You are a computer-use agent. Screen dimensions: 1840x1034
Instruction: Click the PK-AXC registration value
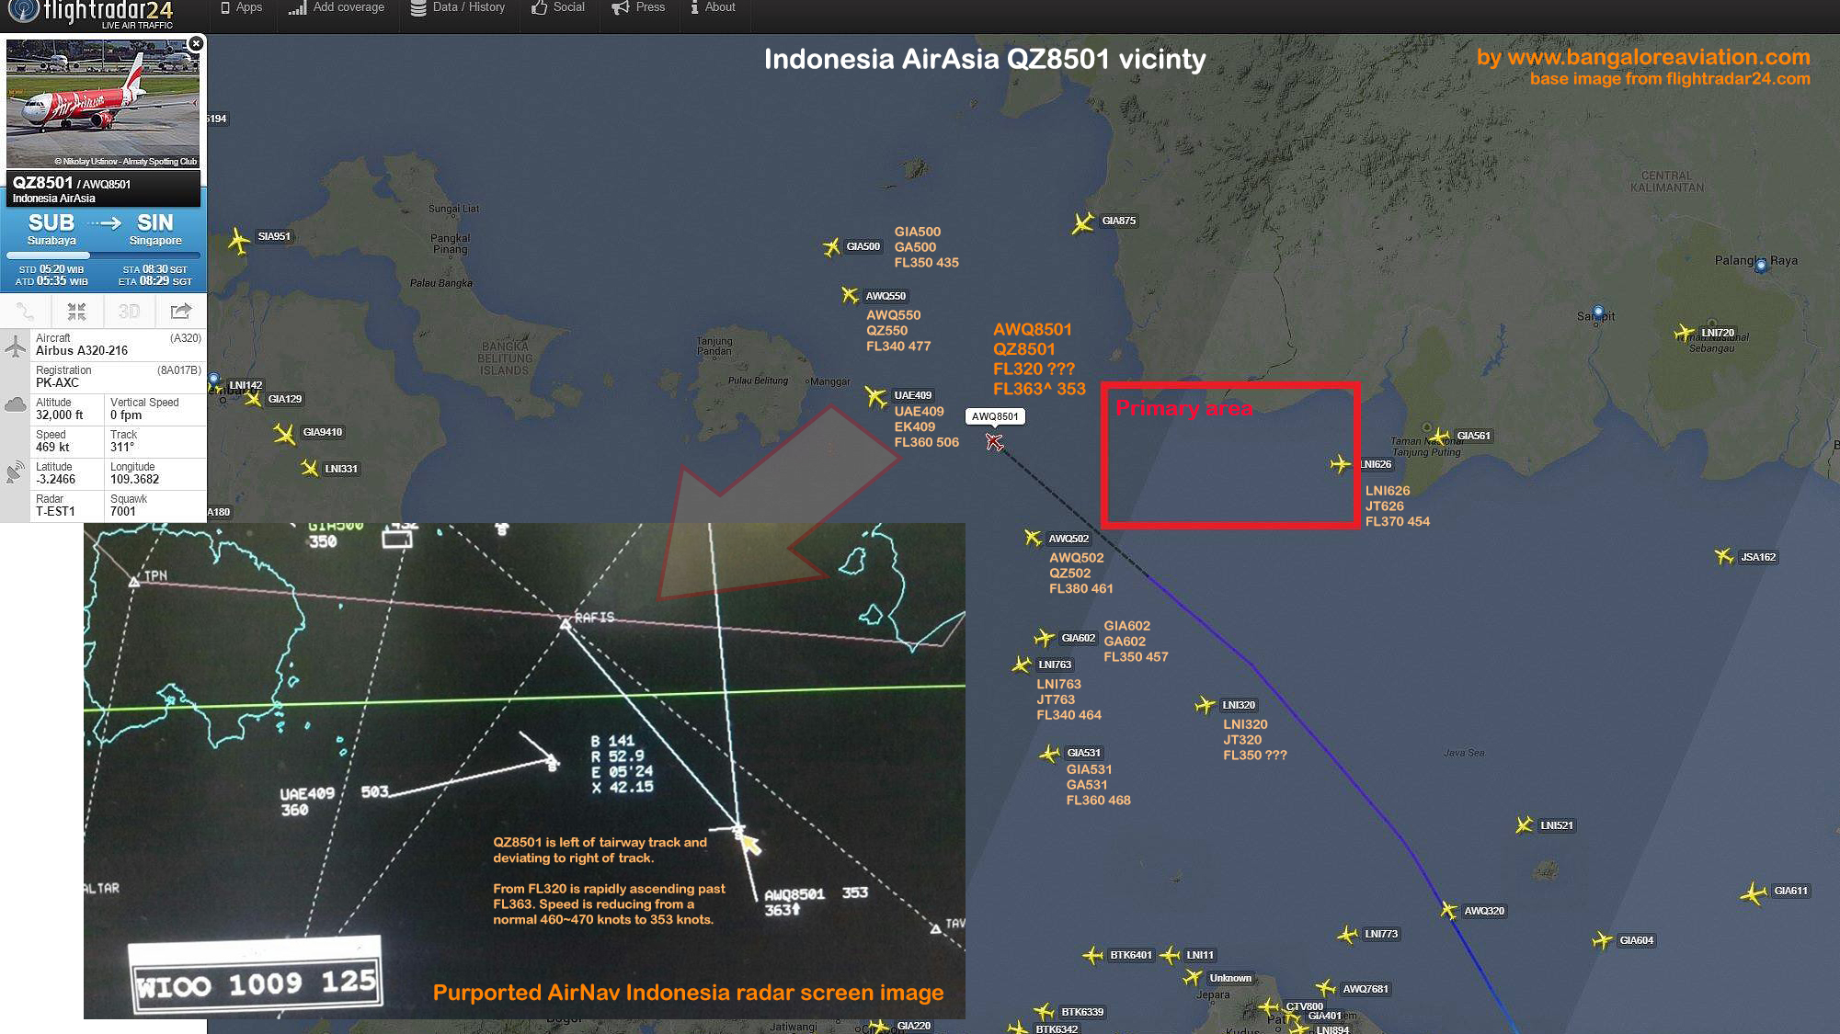[57, 382]
